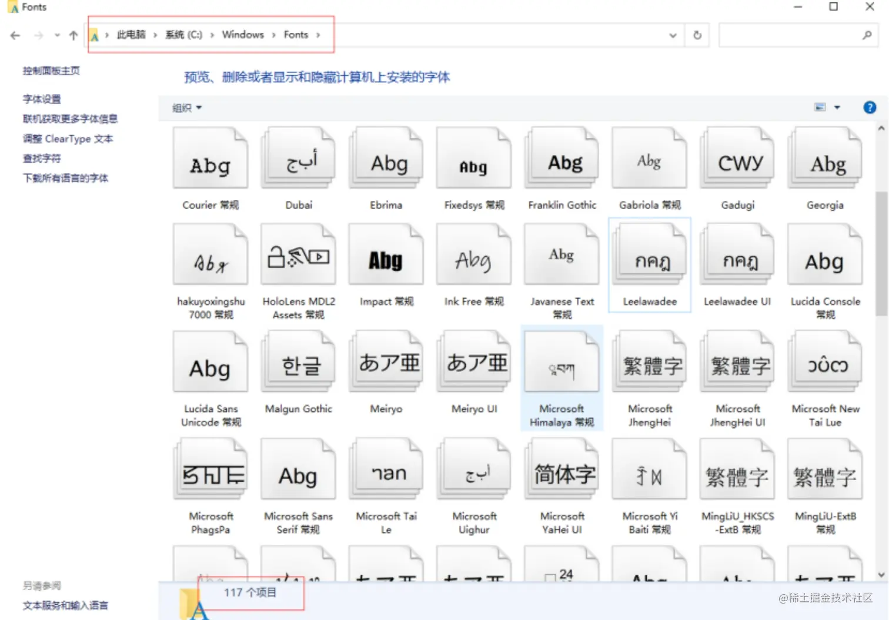889x620 pixels.
Task: Expand chevron after Fonts in breadcrumb
Action: tap(318, 35)
